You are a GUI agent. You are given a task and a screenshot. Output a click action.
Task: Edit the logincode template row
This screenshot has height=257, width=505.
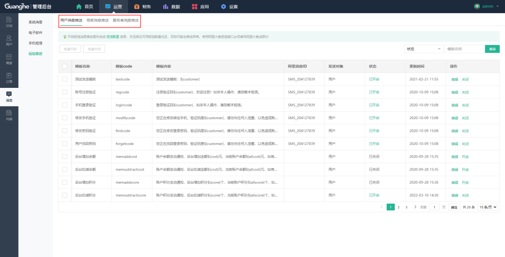pos(454,105)
